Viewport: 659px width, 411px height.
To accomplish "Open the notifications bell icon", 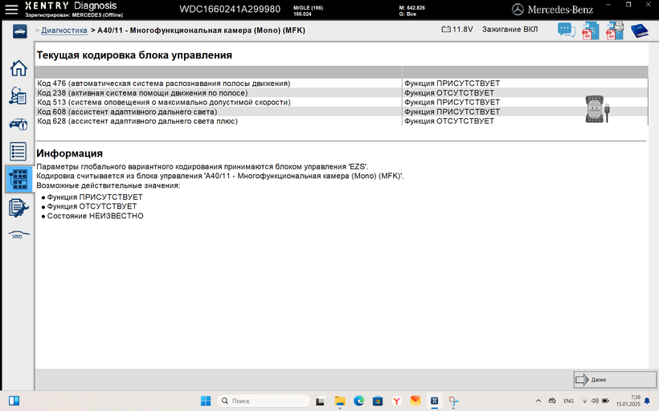I will pos(647,401).
